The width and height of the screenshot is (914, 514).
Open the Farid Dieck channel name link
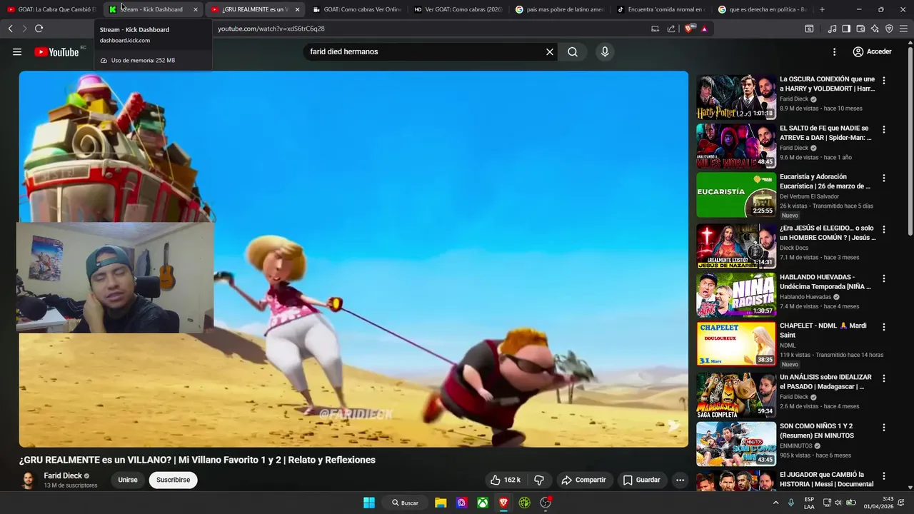[x=63, y=475]
